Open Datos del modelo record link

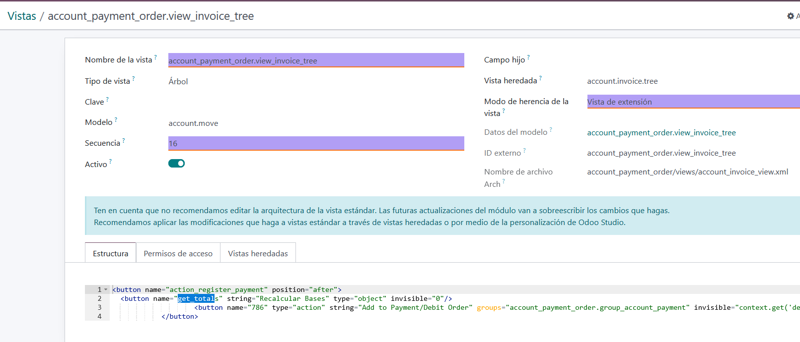(x=661, y=132)
